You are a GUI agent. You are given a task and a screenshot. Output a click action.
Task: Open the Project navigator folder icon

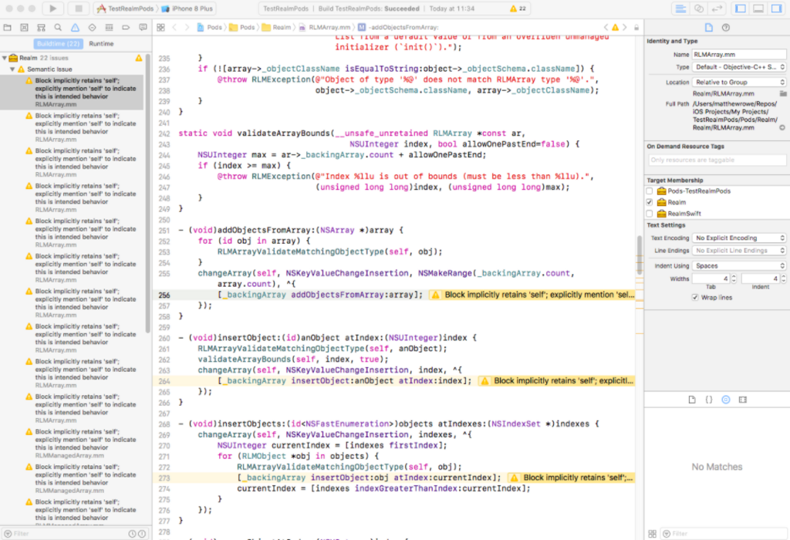click(8, 28)
